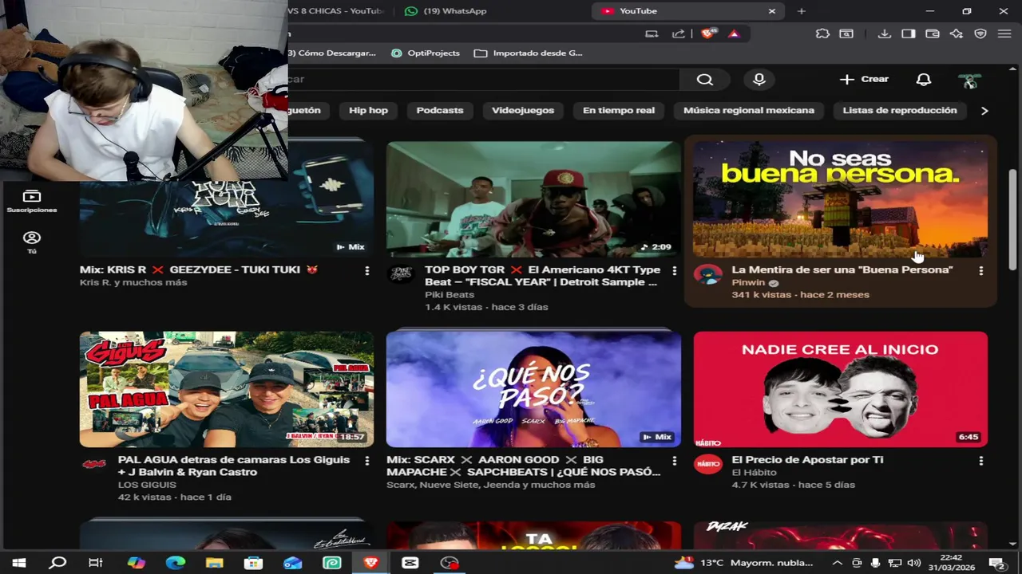Open the Tú section in sidebar
The height and width of the screenshot is (574, 1022).
(x=32, y=242)
